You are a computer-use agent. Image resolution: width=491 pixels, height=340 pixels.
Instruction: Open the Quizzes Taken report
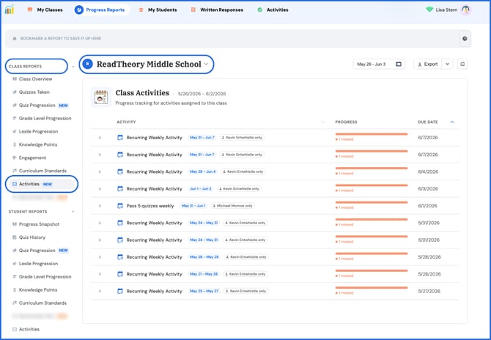pos(34,92)
